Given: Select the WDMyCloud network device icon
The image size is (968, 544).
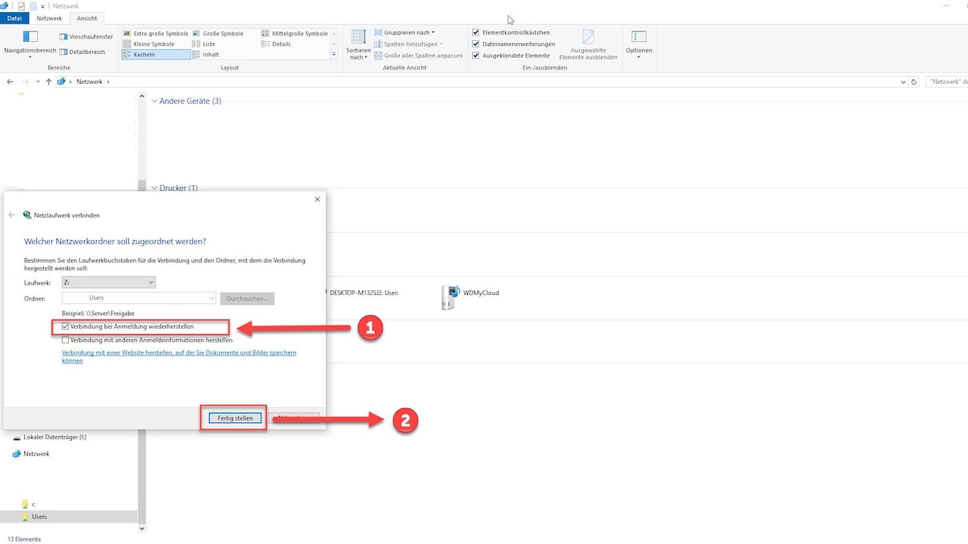Looking at the screenshot, I should (451, 297).
